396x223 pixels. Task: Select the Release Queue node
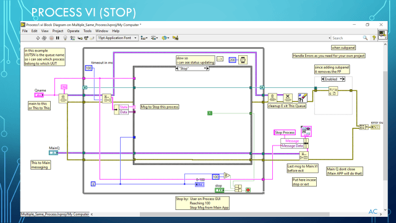click(x=272, y=98)
